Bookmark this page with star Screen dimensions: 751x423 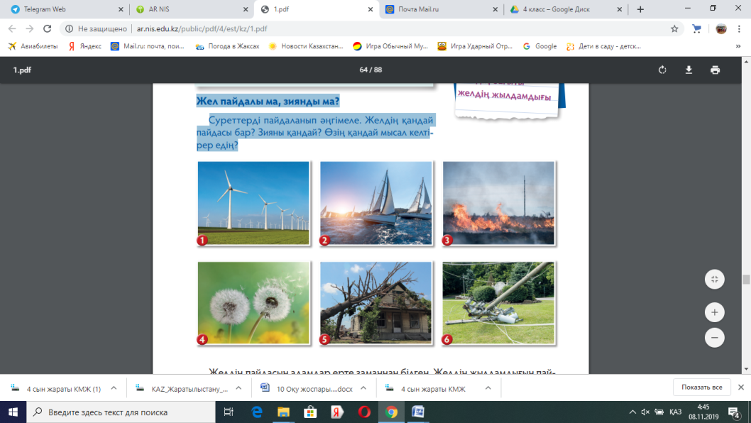pos(674,28)
